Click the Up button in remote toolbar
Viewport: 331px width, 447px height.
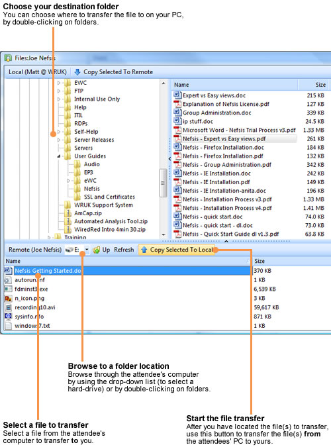[x=102, y=250]
